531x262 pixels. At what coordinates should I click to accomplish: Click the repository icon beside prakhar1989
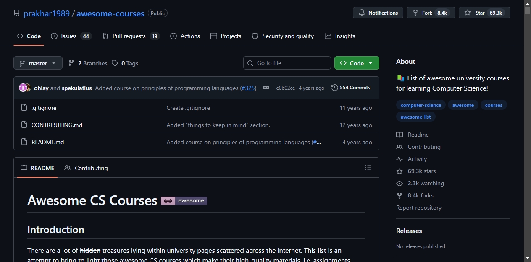coord(17,13)
